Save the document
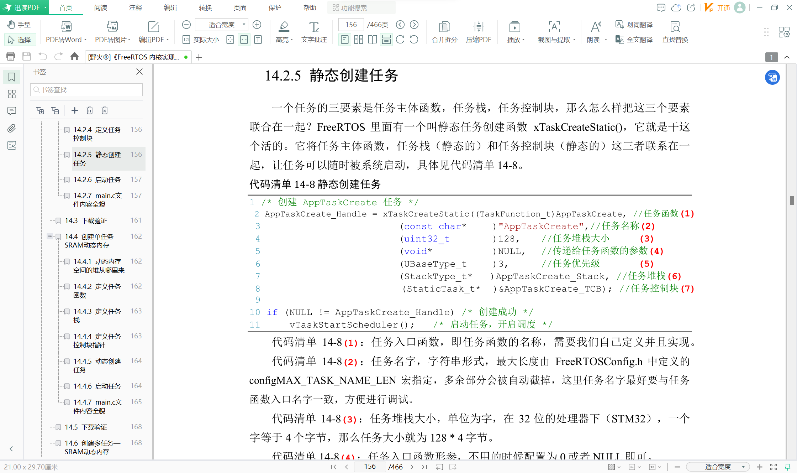 point(27,57)
